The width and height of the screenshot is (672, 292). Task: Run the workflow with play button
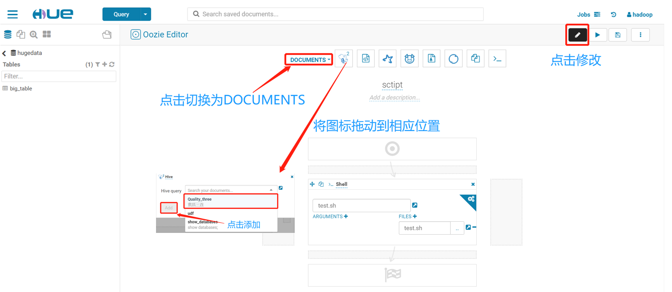(598, 35)
